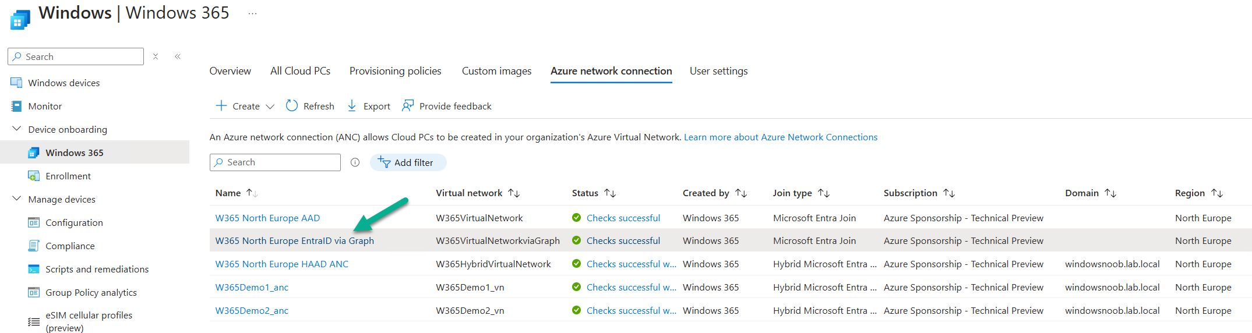1252x333 pixels.
Task: Click Checks successful status for W365Demo2_anc
Action: click(x=632, y=310)
